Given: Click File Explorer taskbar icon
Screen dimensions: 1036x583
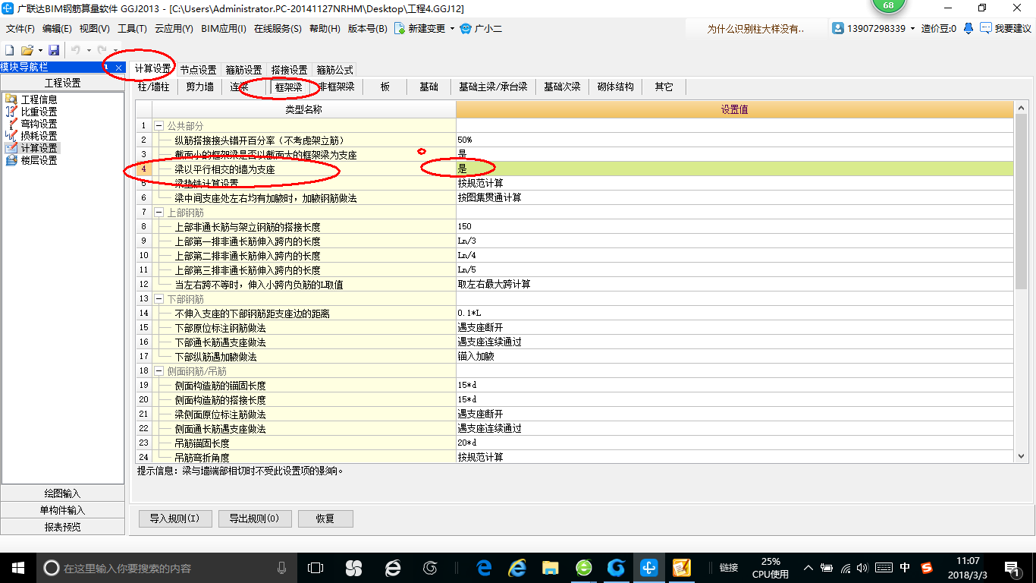Looking at the screenshot, I should coord(551,568).
